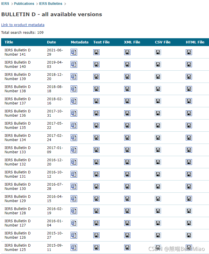Select date 2016-12-20 cell

click(55, 162)
